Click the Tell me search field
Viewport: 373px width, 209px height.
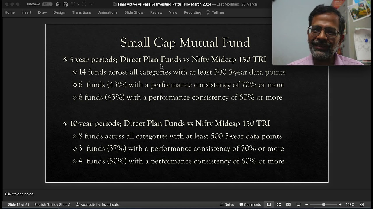tap(218, 12)
